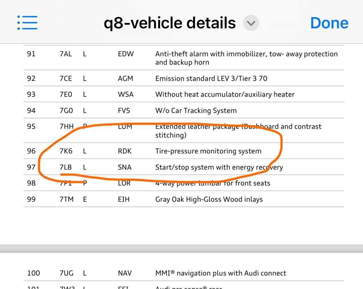Select the row for Tire-pressure monitoring system
This screenshot has width=363, height=289.
[208, 151]
